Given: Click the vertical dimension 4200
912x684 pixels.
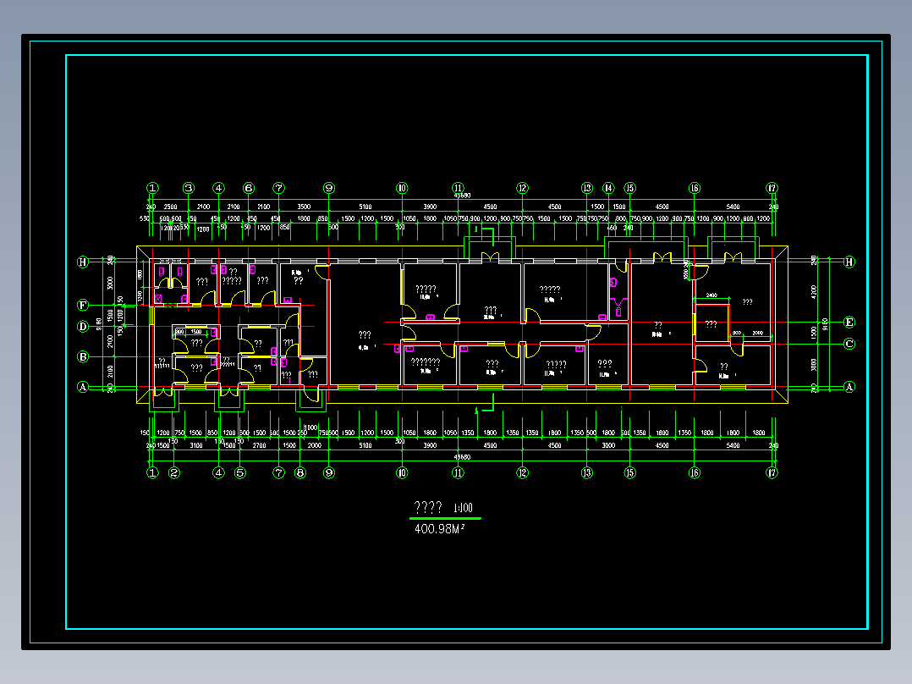Looking at the screenshot, I should click(814, 291).
